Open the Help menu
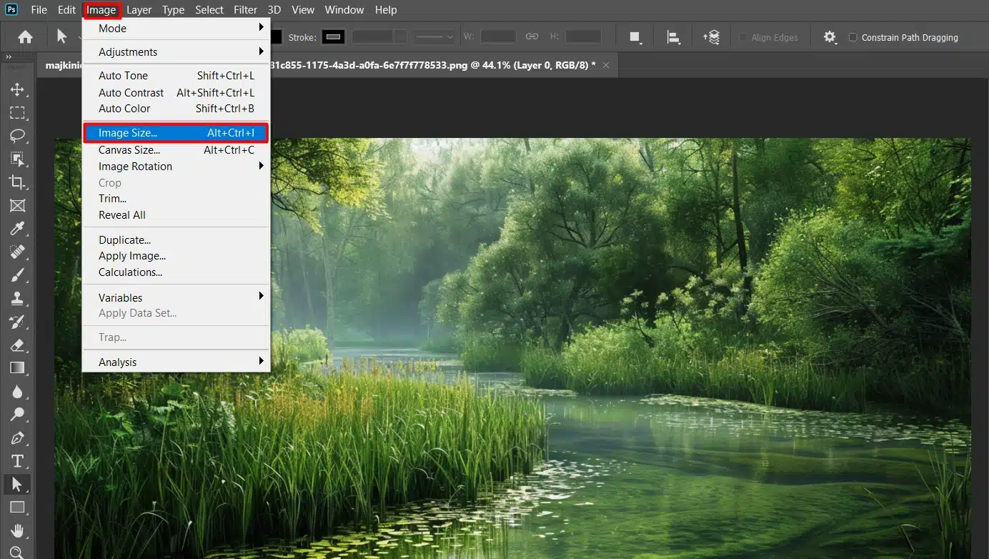989x559 pixels. coord(386,10)
